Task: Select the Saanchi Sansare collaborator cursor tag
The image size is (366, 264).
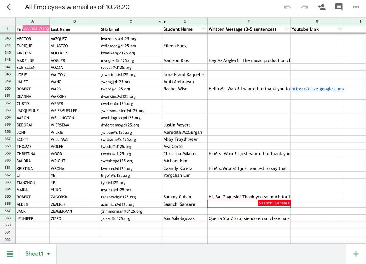Action: coord(274,203)
